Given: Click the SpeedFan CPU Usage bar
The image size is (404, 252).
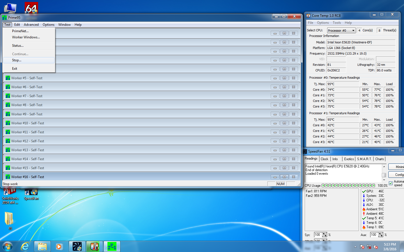Looking at the screenshot, I should click(x=348, y=185).
